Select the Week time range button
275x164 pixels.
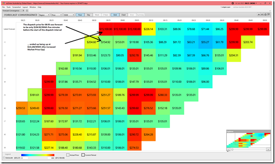pos(97,15)
